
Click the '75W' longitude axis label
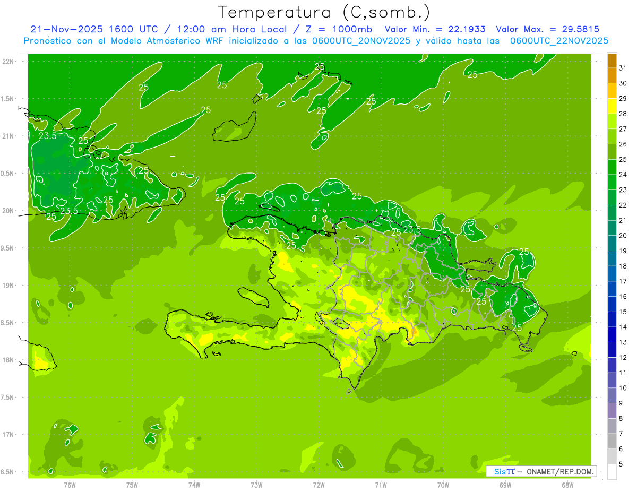132,485
